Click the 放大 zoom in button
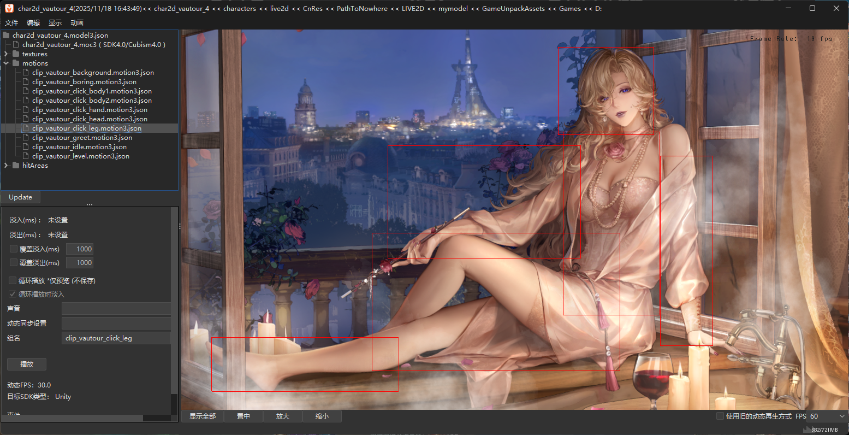The height and width of the screenshot is (435, 849). [x=282, y=416]
